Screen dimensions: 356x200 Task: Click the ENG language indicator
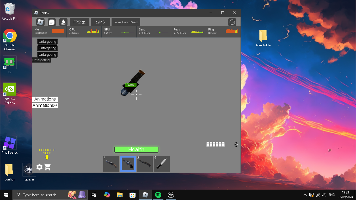click(x=332, y=195)
